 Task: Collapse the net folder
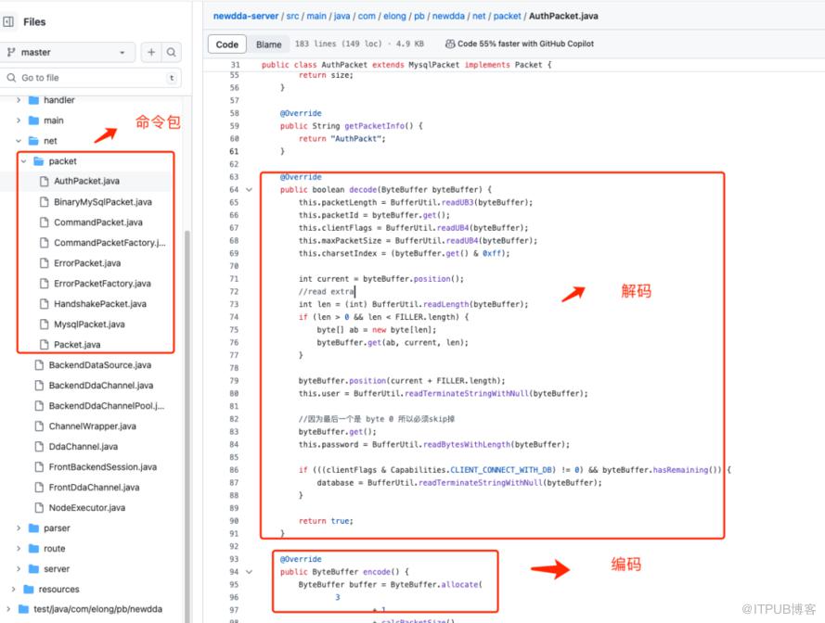[x=19, y=141]
